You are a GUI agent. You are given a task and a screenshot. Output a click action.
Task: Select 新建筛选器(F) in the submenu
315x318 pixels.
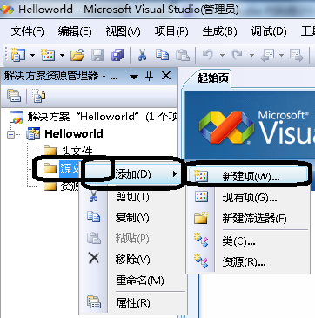(x=249, y=218)
